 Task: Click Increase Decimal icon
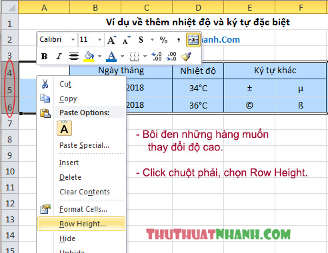157,57
